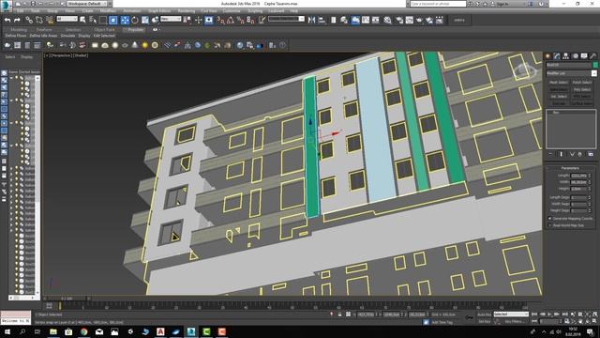
Task: Activate the Select and Rotate tool
Action: (135, 20)
